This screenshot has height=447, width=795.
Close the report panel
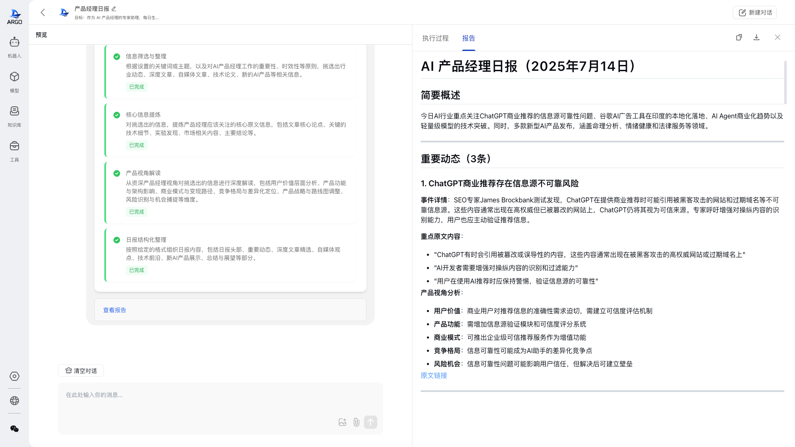click(x=778, y=37)
